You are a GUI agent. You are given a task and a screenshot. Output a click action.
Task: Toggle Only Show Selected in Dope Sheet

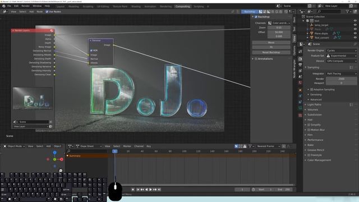tap(236, 146)
